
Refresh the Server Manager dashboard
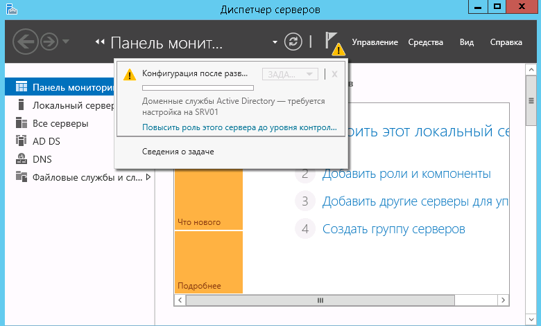(293, 42)
